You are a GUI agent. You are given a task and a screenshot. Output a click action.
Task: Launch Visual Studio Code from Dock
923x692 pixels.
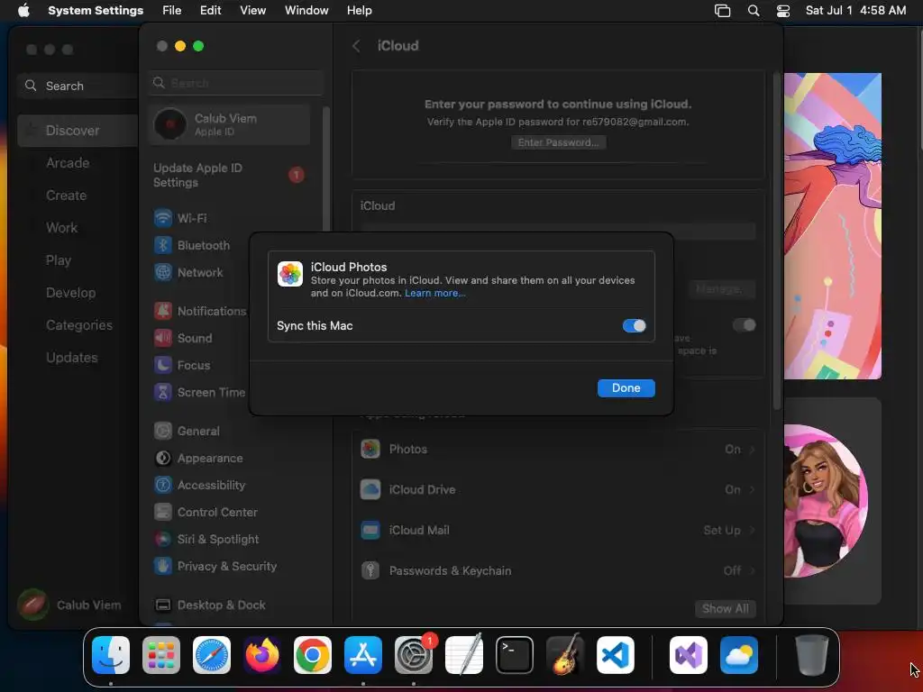click(615, 655)
